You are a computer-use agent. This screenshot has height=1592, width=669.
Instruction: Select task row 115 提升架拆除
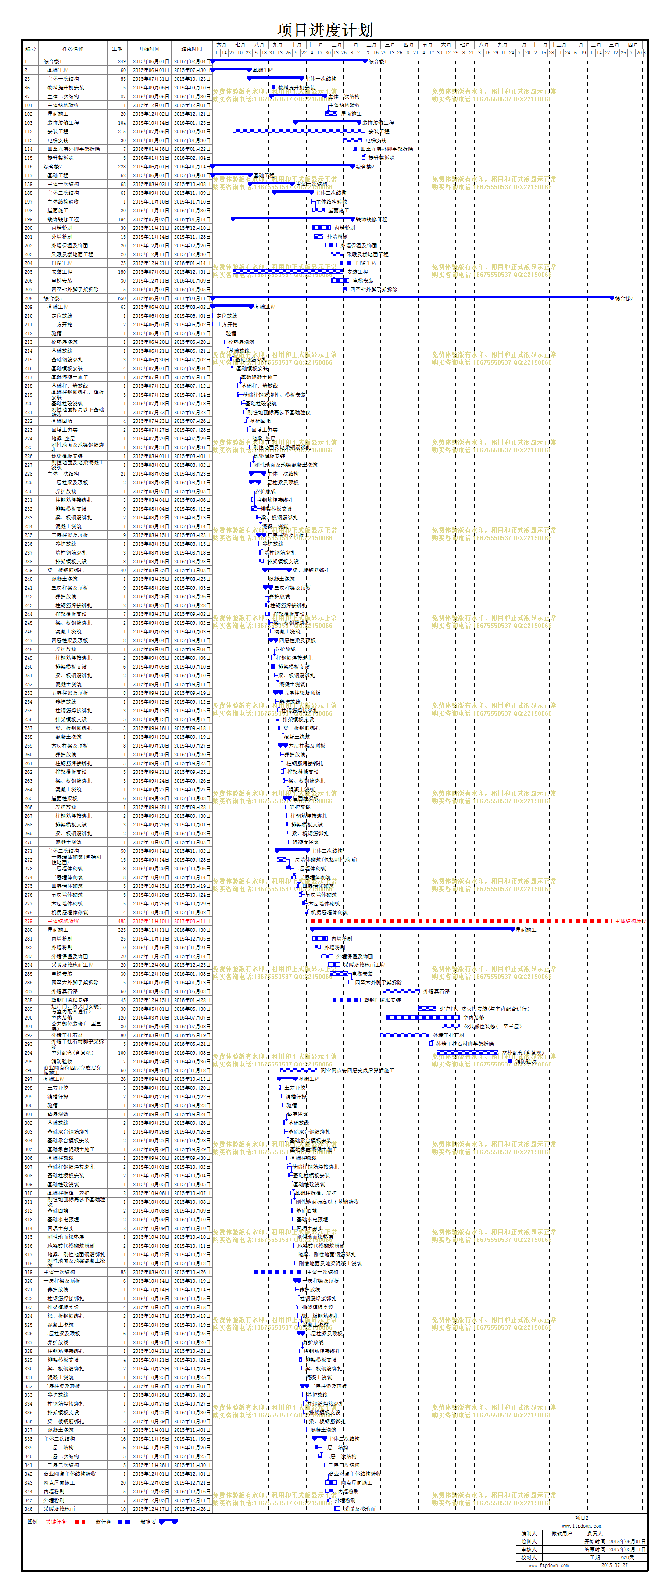click(118, 157)
